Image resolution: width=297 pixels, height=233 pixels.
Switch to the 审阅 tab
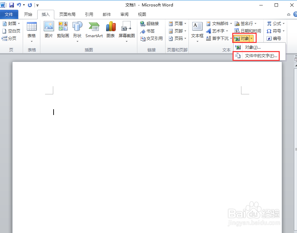click(x=124, y=14)
